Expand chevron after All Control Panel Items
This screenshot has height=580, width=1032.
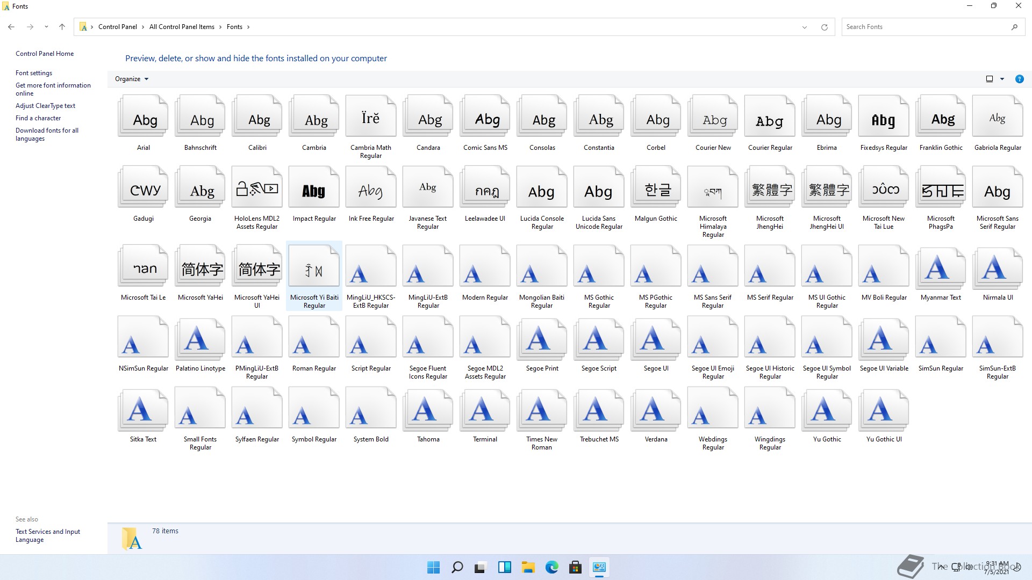click(x=220, y=27)
